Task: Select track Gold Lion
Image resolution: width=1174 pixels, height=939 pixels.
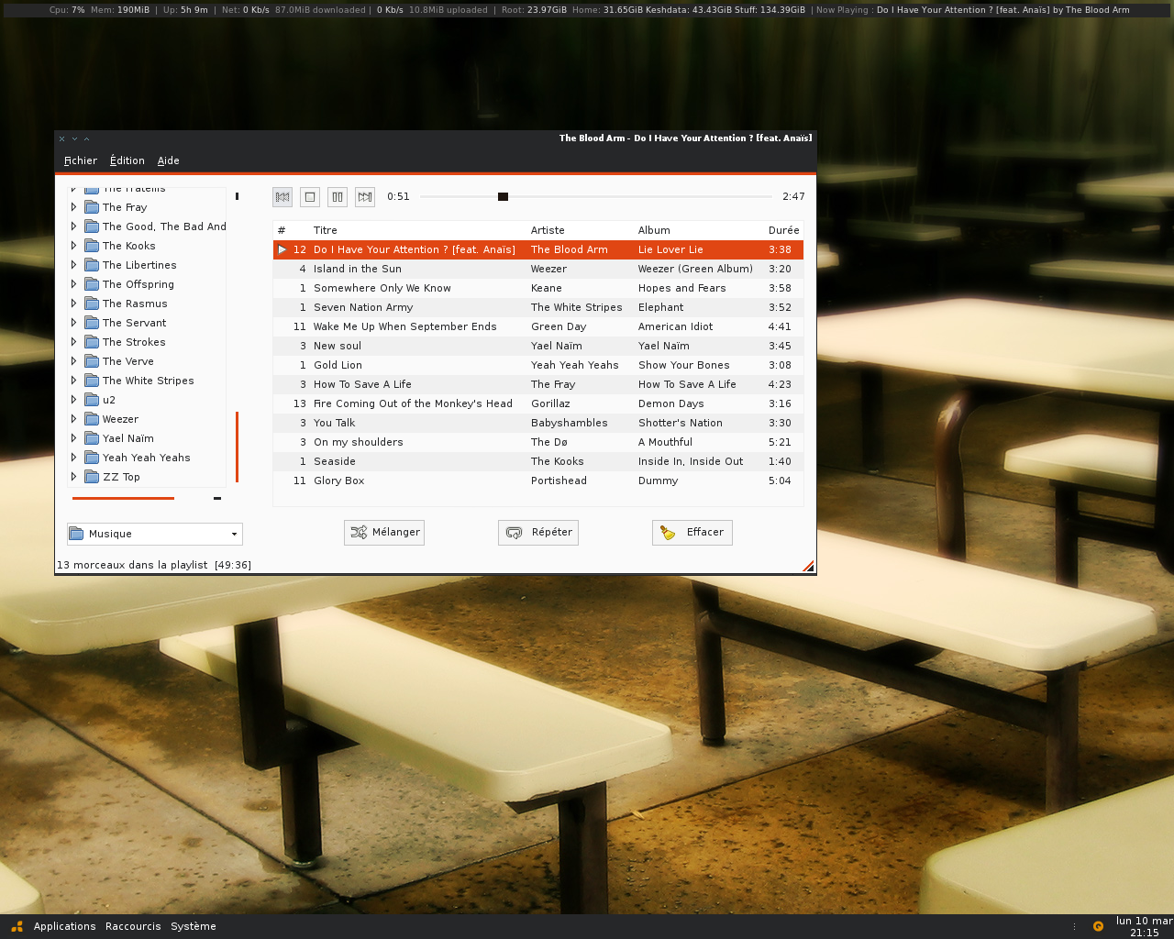Action: [537, 365]
